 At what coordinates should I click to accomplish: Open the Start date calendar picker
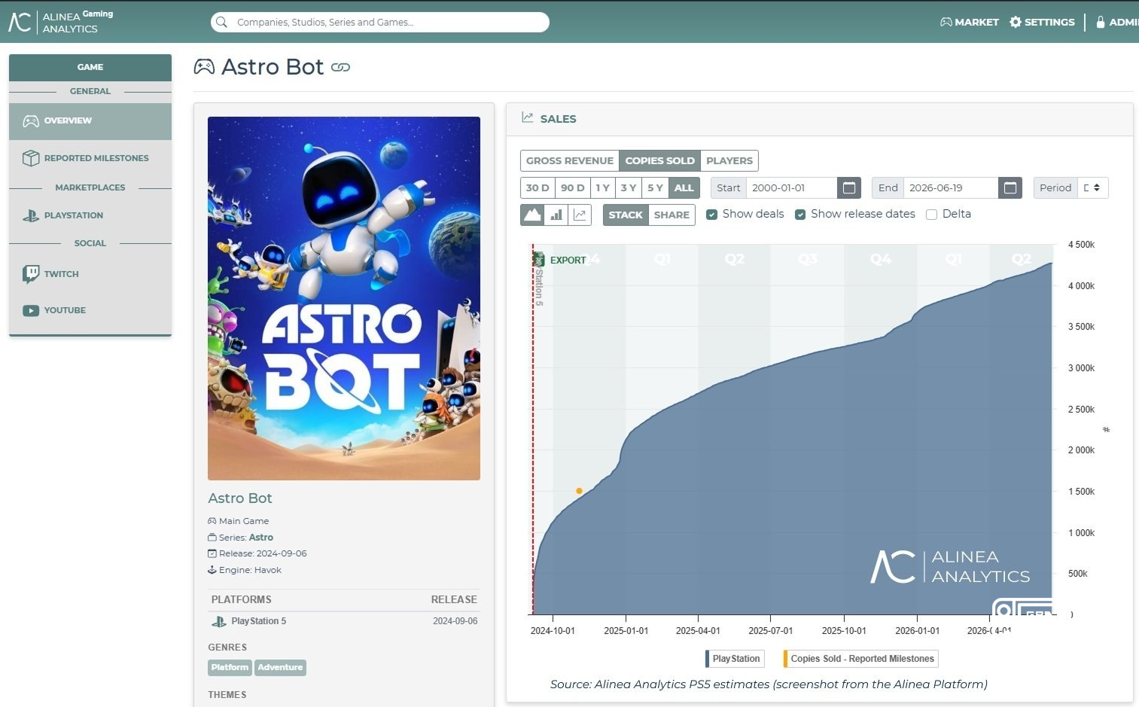(x=849, y=187)
